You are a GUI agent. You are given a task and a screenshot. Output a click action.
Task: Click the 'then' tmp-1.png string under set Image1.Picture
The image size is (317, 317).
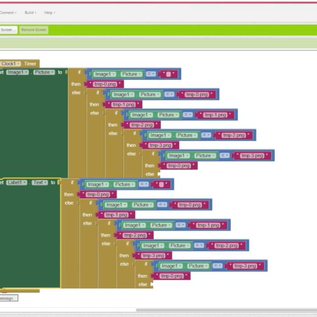124,105
